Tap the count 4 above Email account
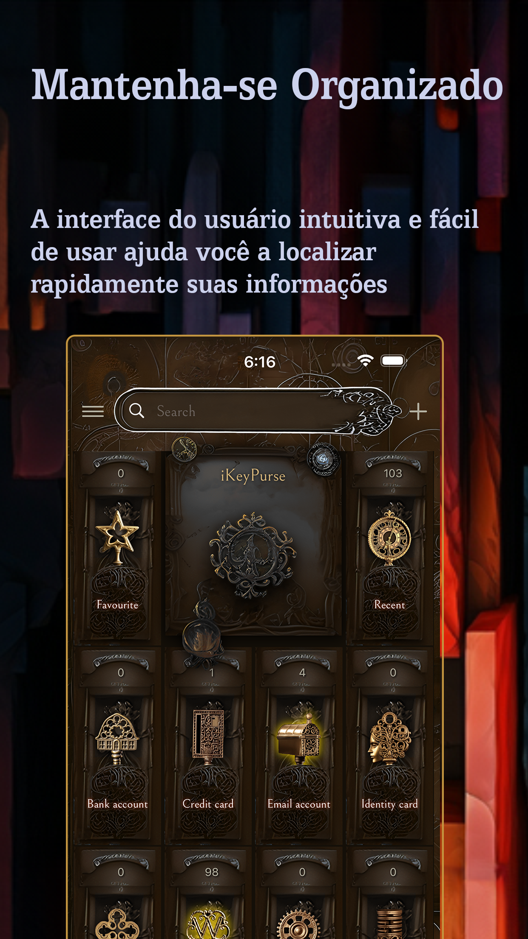The width and height of the screenshot is (528, 939). [302, 672]
